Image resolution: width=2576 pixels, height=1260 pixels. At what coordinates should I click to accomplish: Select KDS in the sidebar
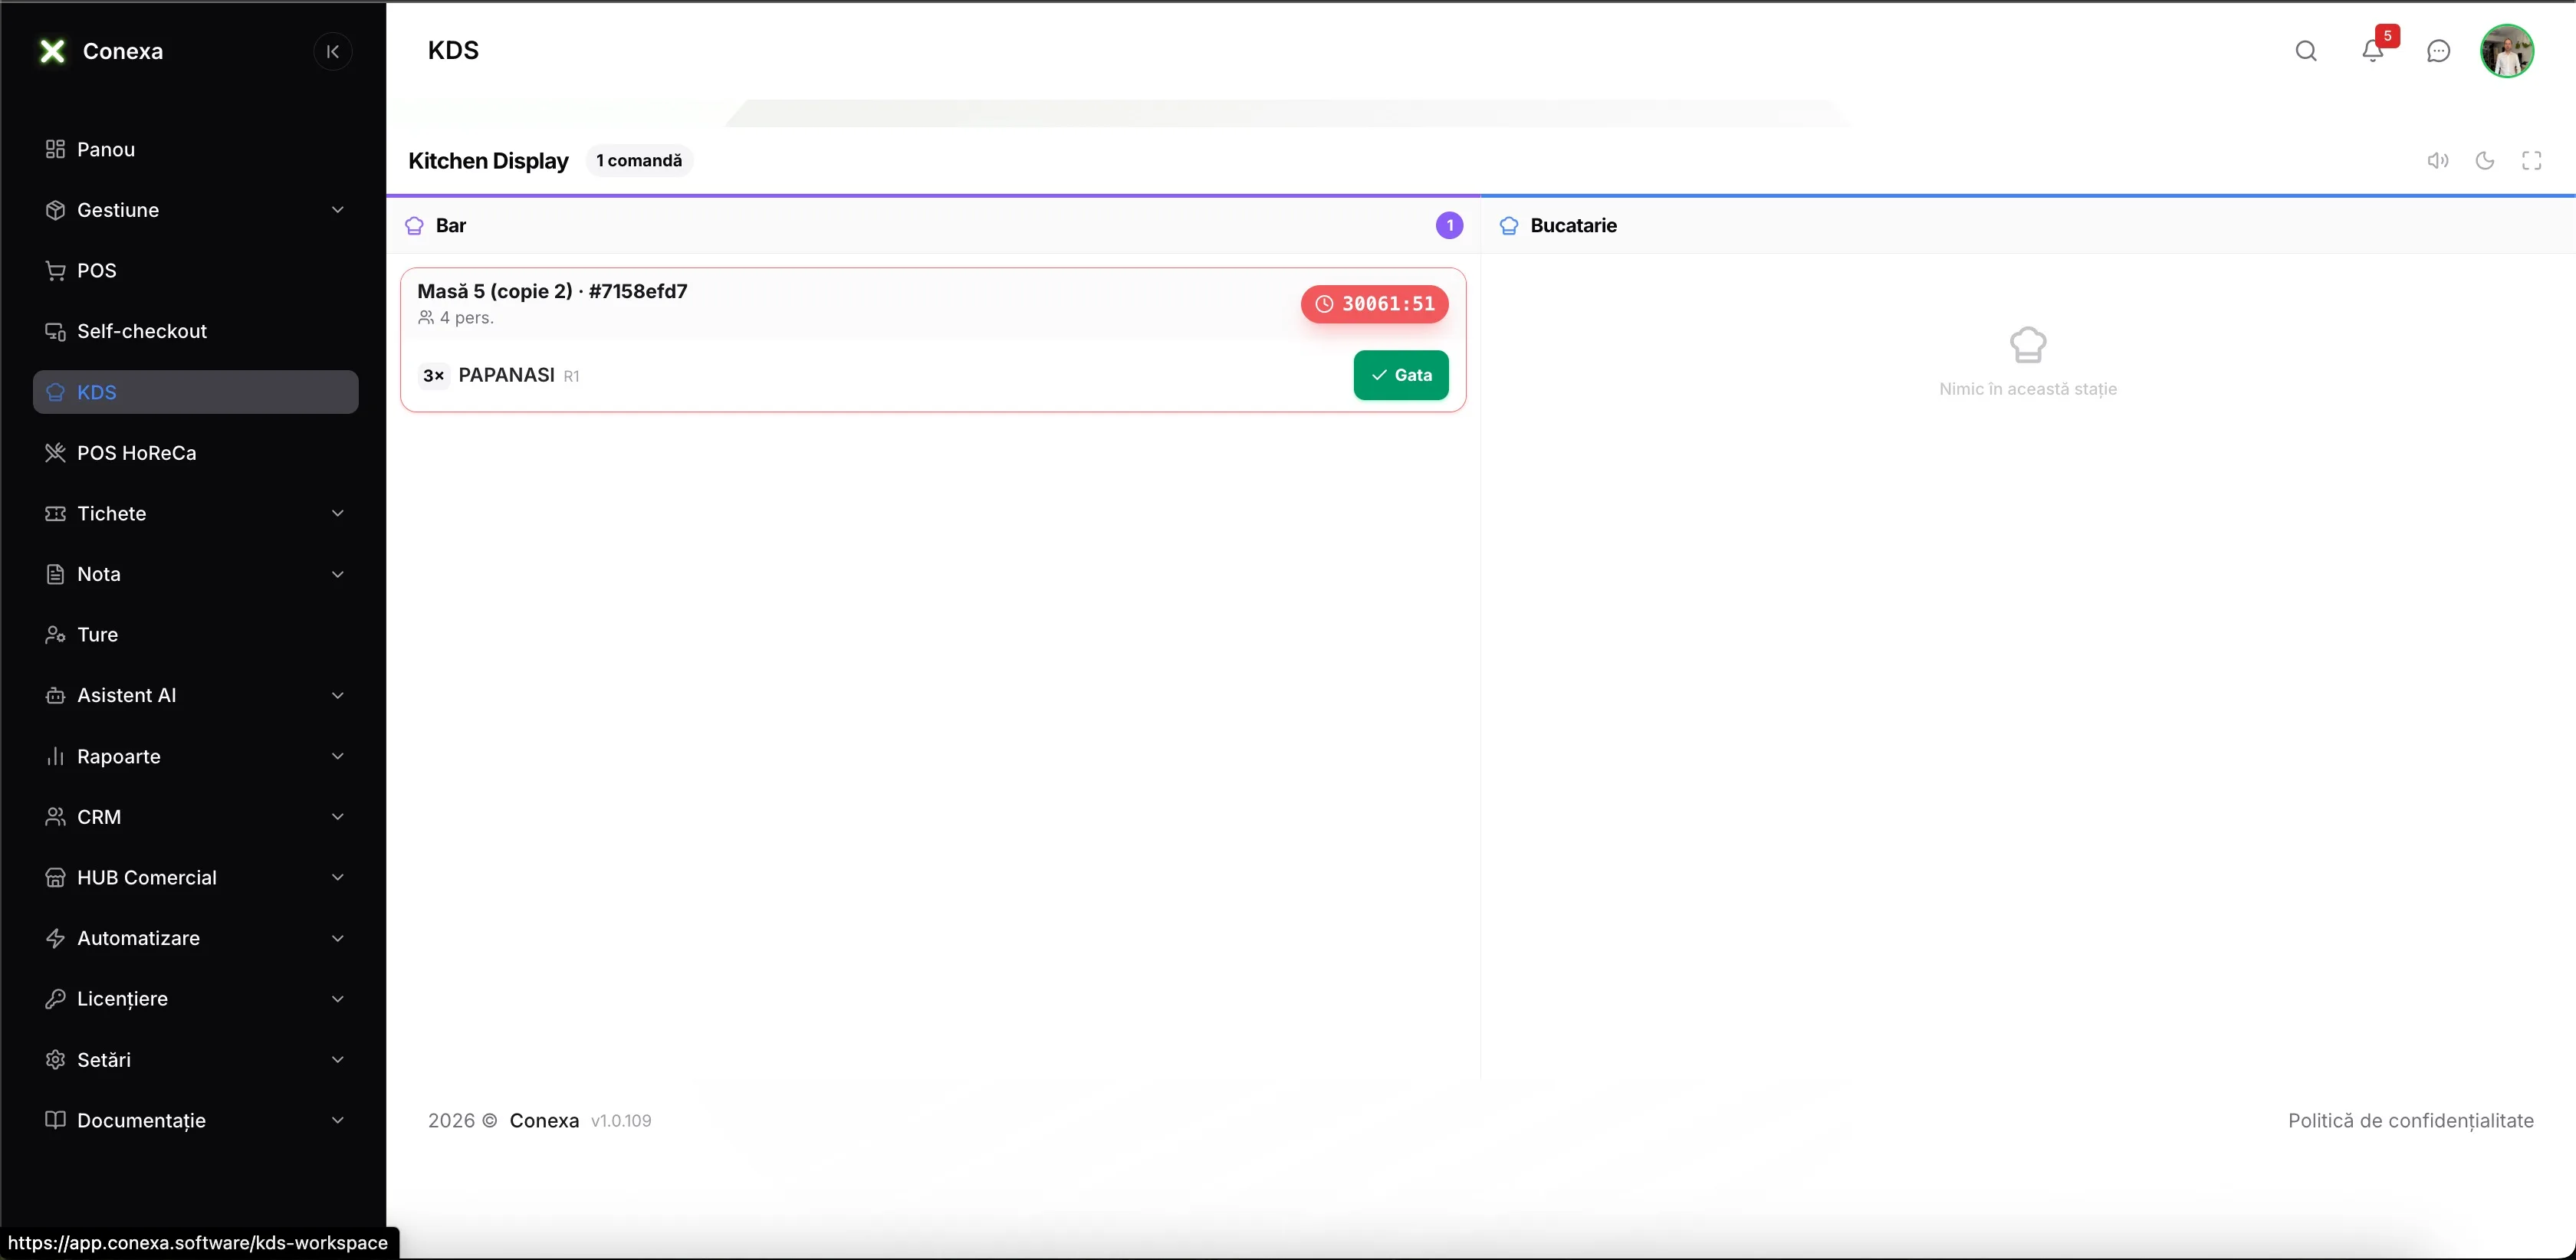pyautogui.click(x=196, y=392)
